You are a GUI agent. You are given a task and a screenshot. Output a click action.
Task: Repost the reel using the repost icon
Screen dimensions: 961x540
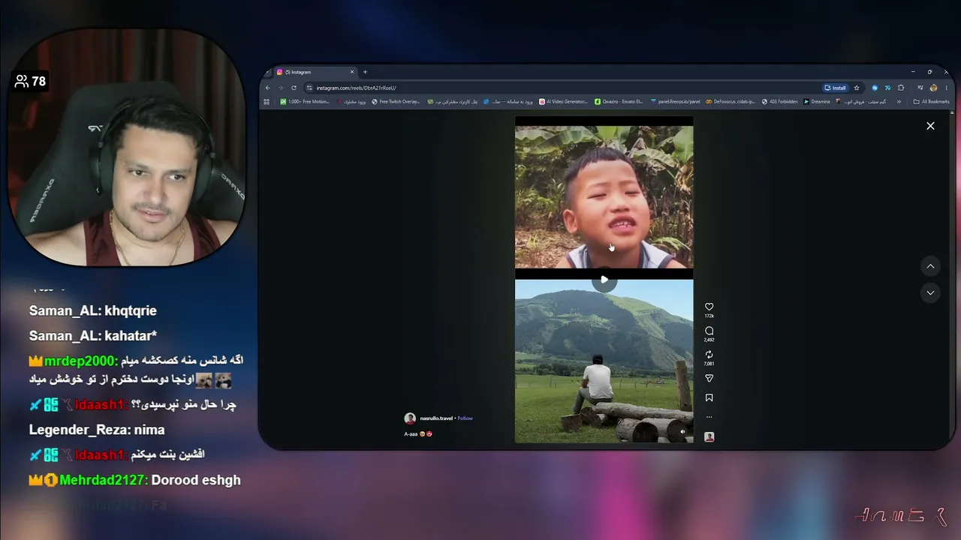(709, 355)
